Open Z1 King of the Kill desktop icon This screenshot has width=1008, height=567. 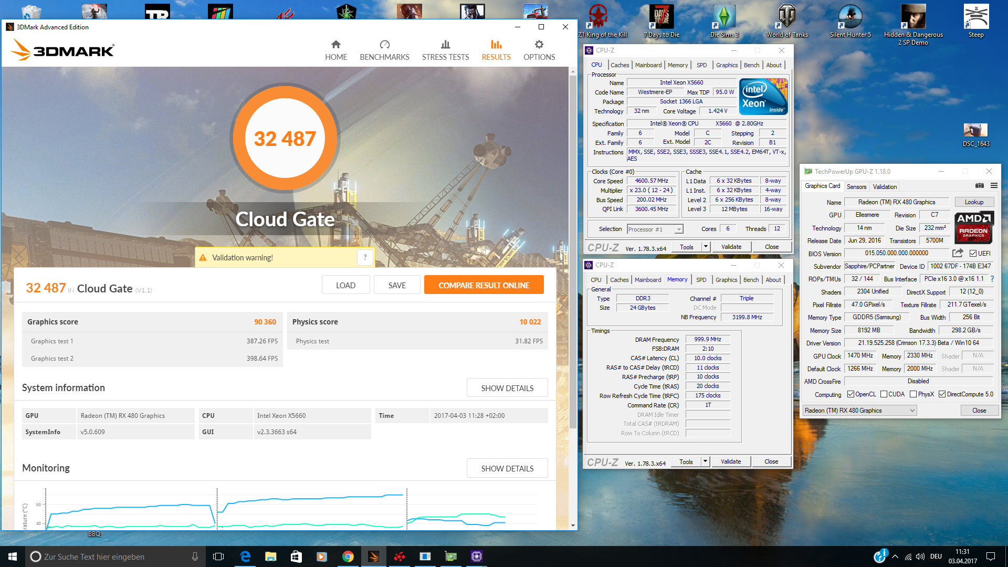(x=602, y=21)
